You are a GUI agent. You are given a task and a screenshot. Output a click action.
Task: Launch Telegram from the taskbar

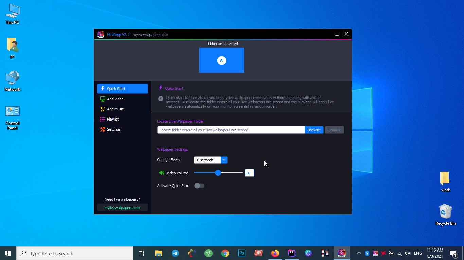[x=175, y=253]
